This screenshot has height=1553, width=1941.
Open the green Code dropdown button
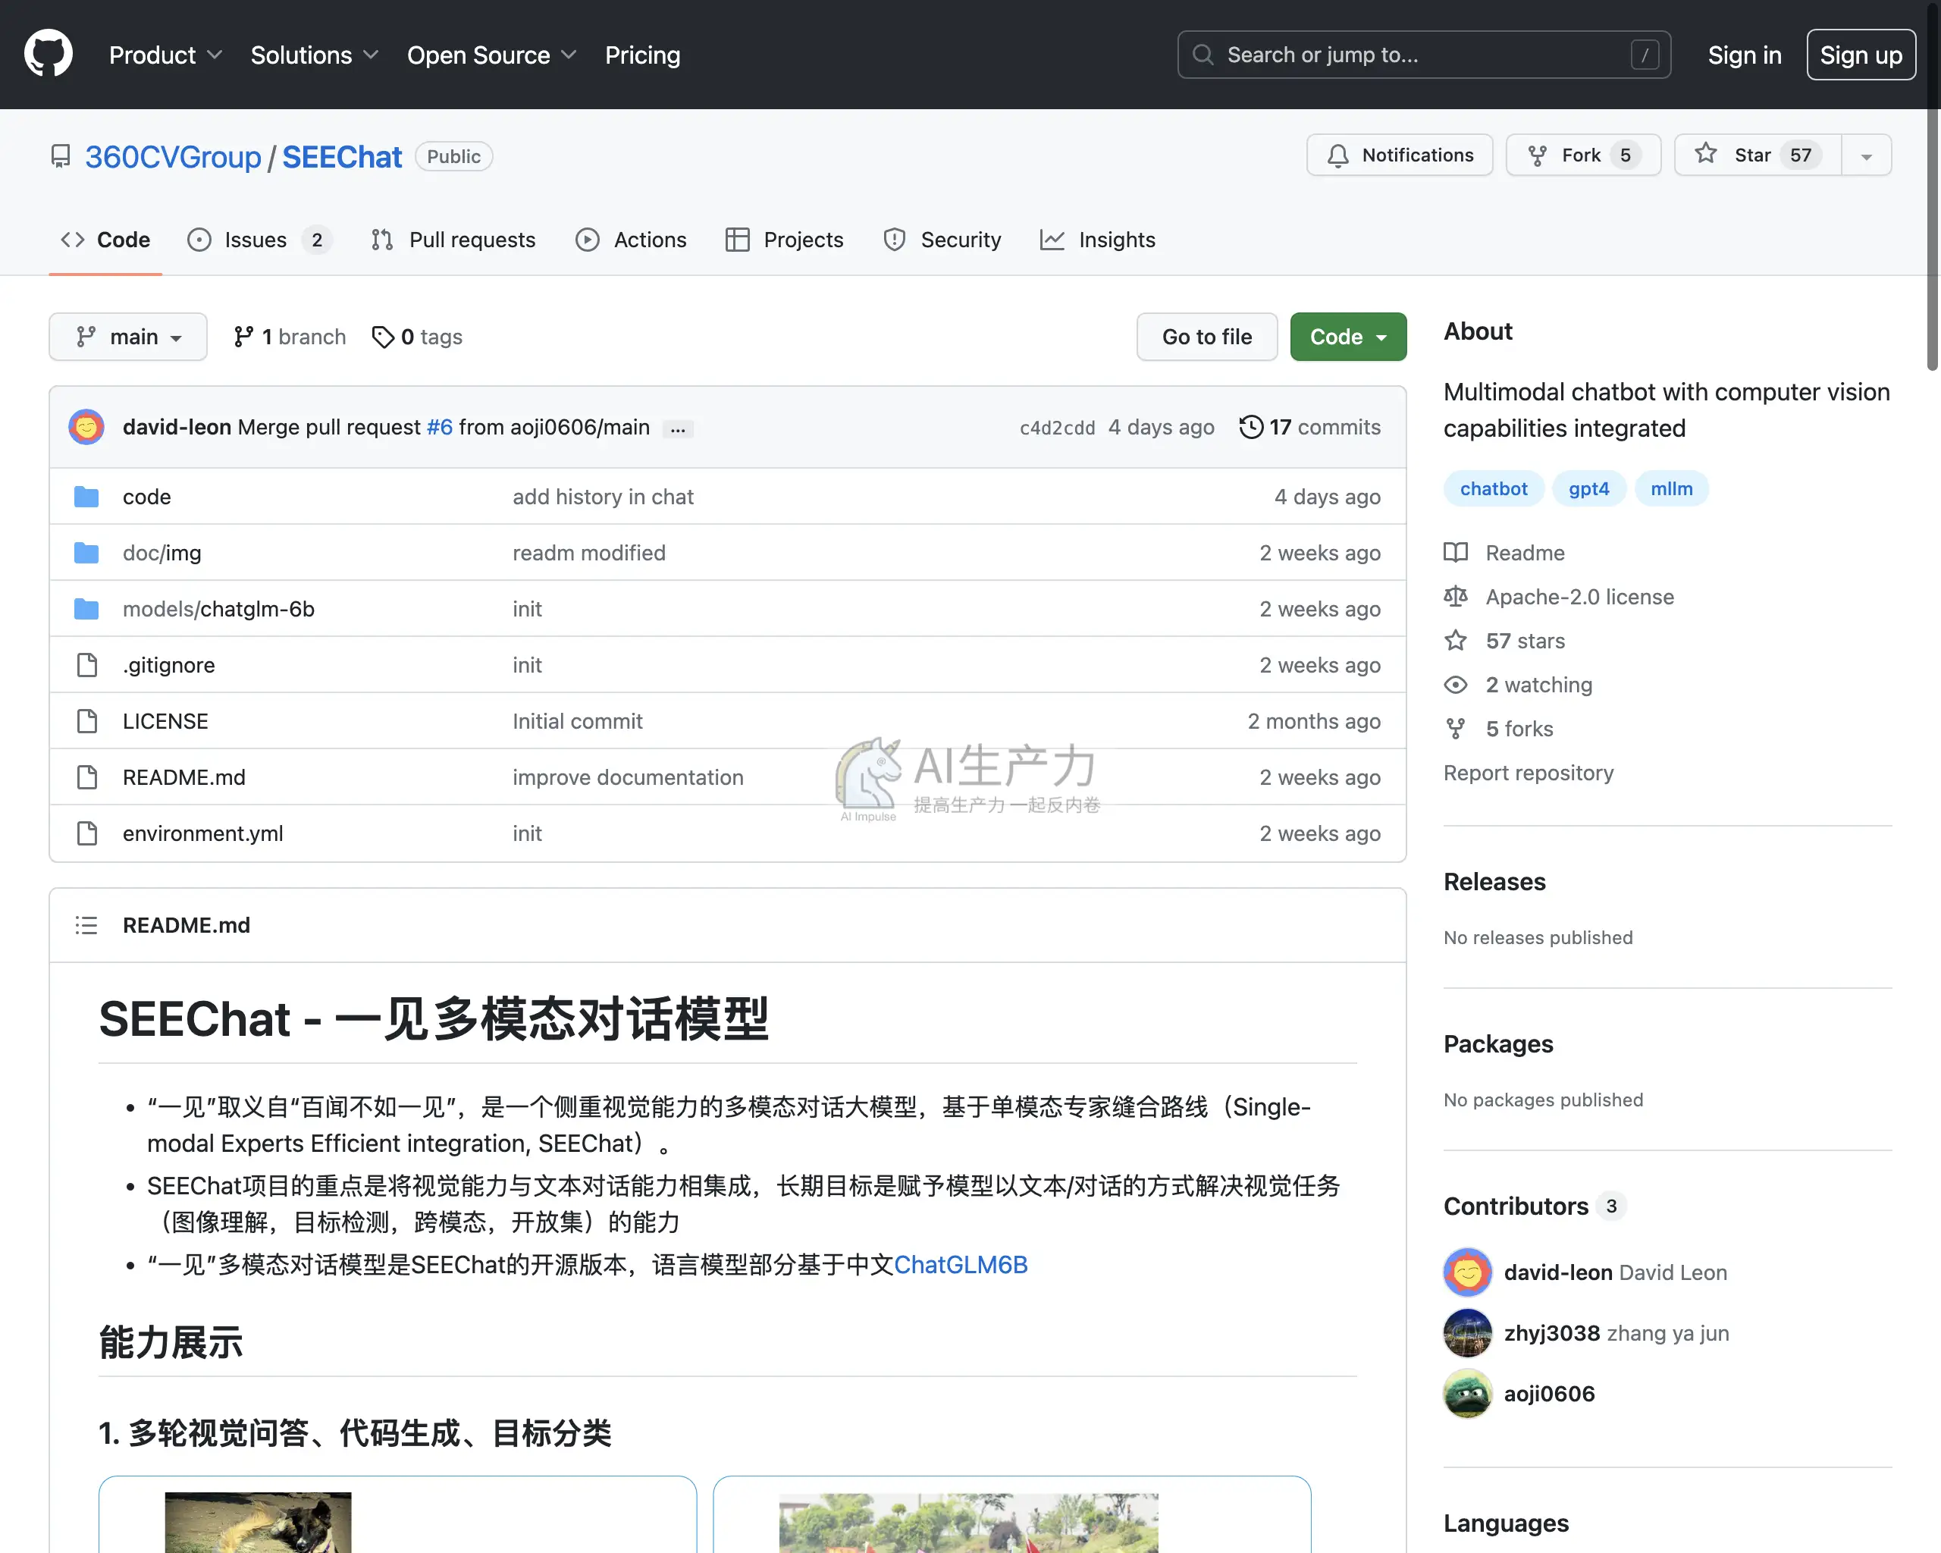click(x=1348, y=337)
